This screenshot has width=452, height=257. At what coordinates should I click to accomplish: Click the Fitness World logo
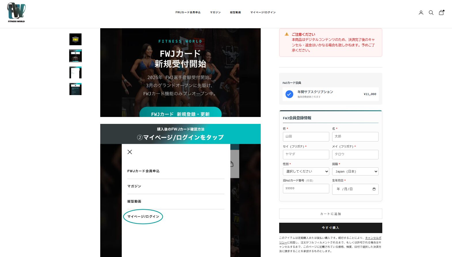[16, 13]
